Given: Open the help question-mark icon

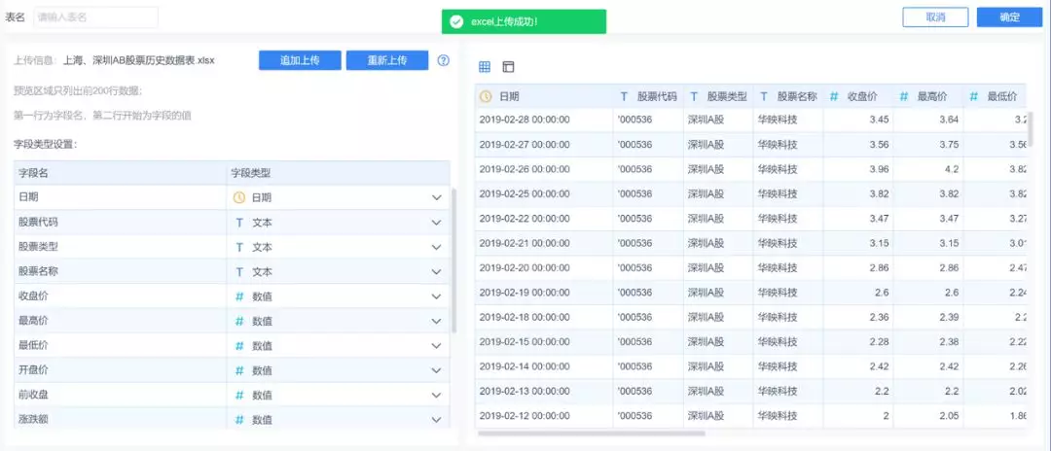Looking at the screenshot, I should [x=443, y=60].
